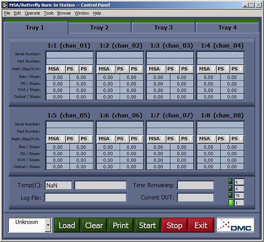
Task: Click the '1:1 (chan_01)' heading
Action: click(69, 45)
